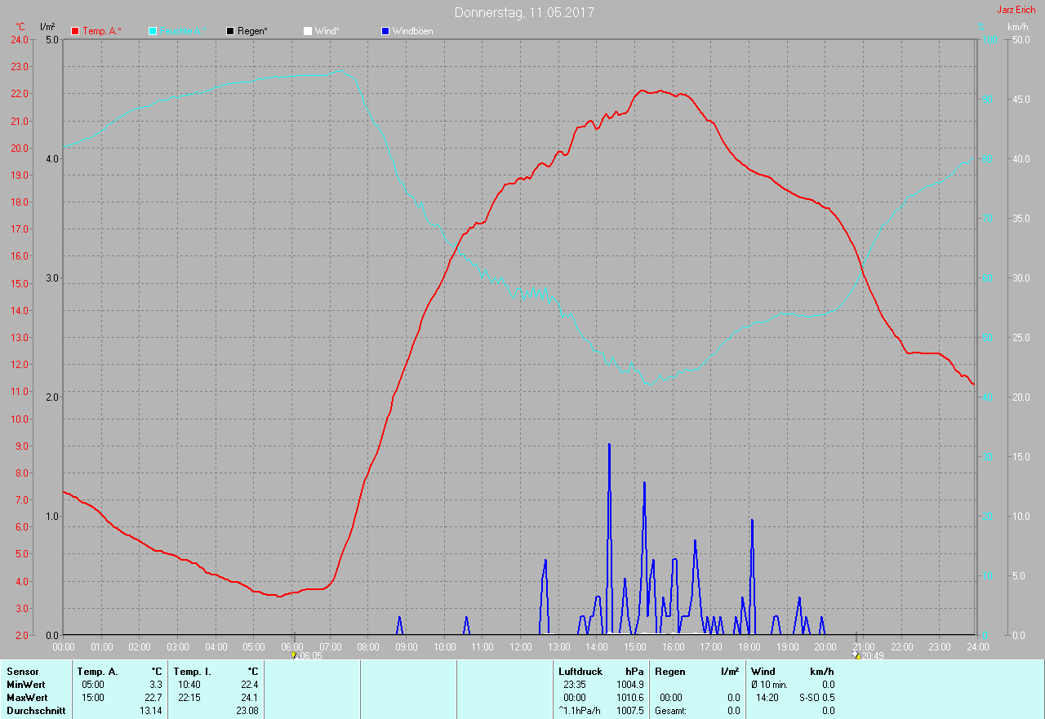Click the blue Windböen legend swatch

385,31
